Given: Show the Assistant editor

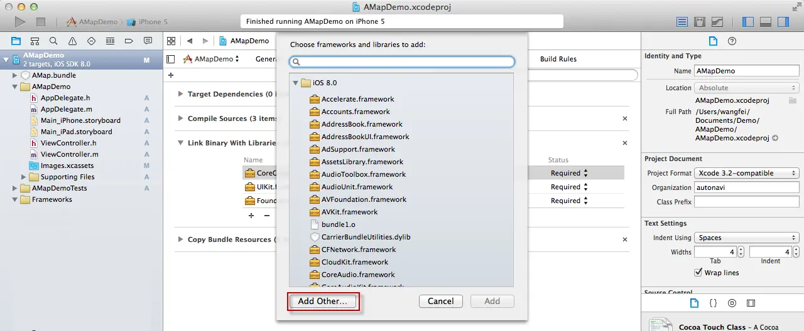Looking at the screenshot, I should point(699,22).
